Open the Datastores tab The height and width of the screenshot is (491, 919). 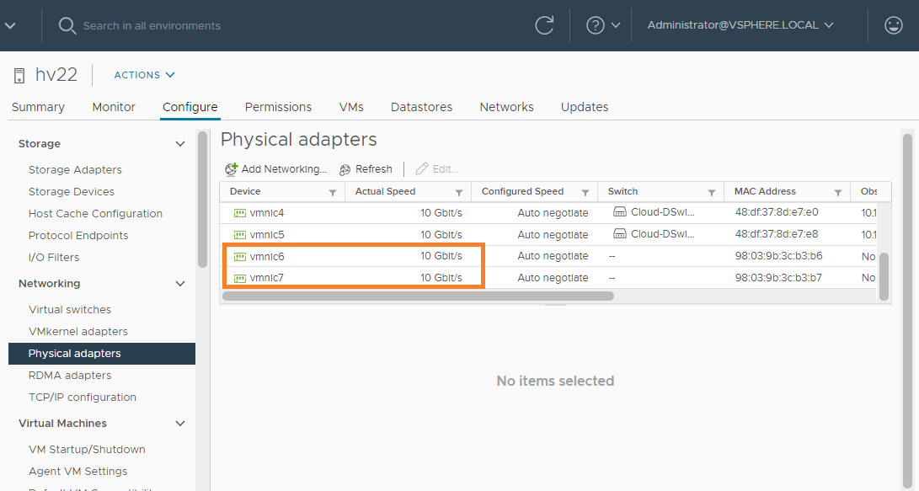coord(421,107)
